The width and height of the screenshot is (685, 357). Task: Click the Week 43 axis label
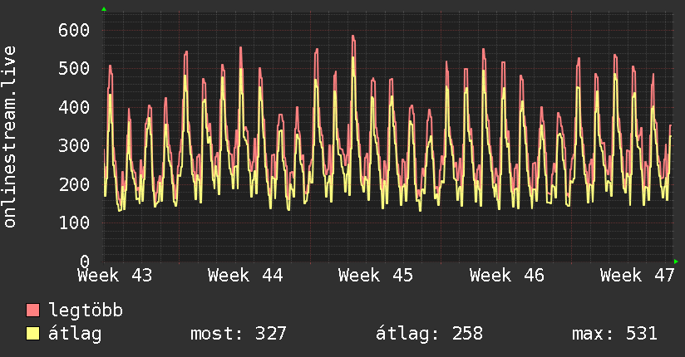[115, 276]
